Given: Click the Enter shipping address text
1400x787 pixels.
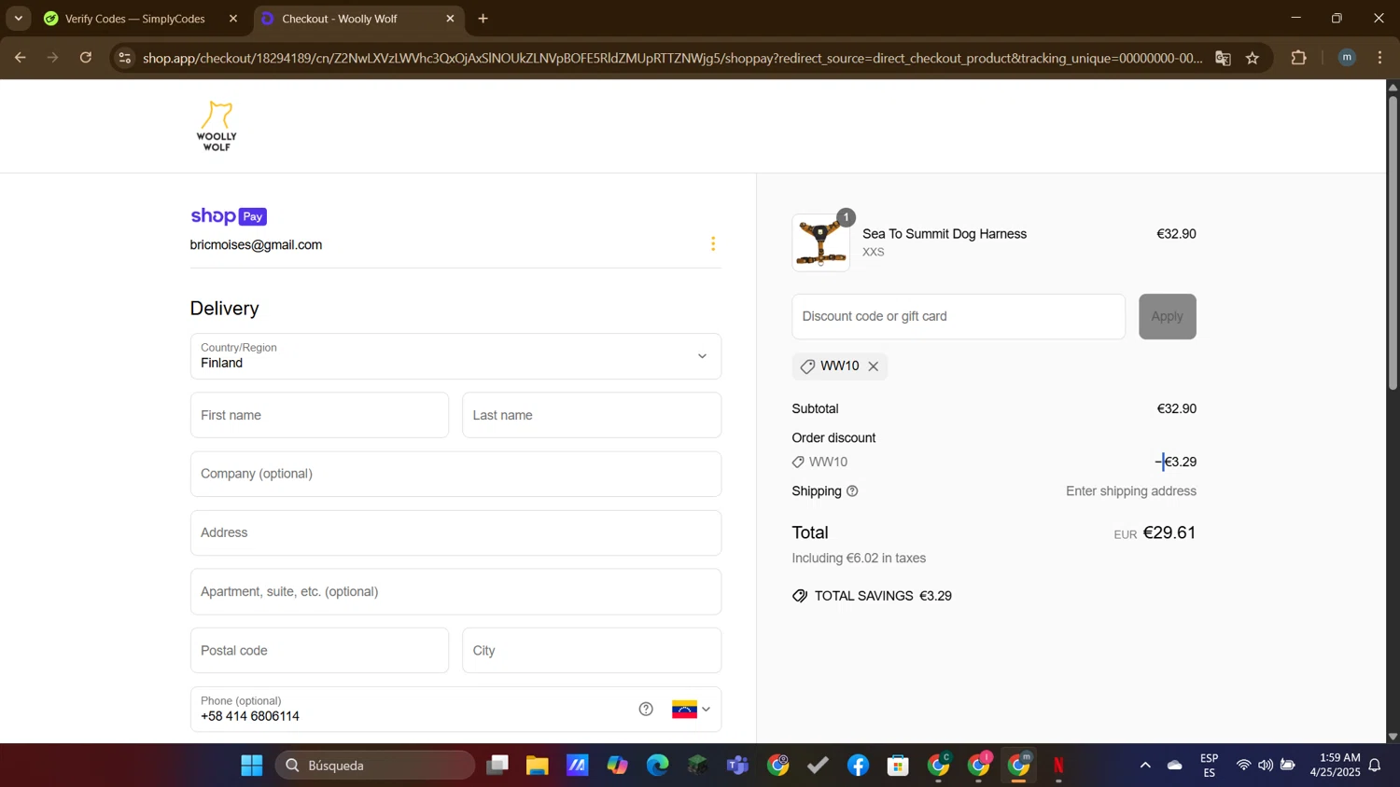Looking at the screenshot, I should coord(1131,491).
